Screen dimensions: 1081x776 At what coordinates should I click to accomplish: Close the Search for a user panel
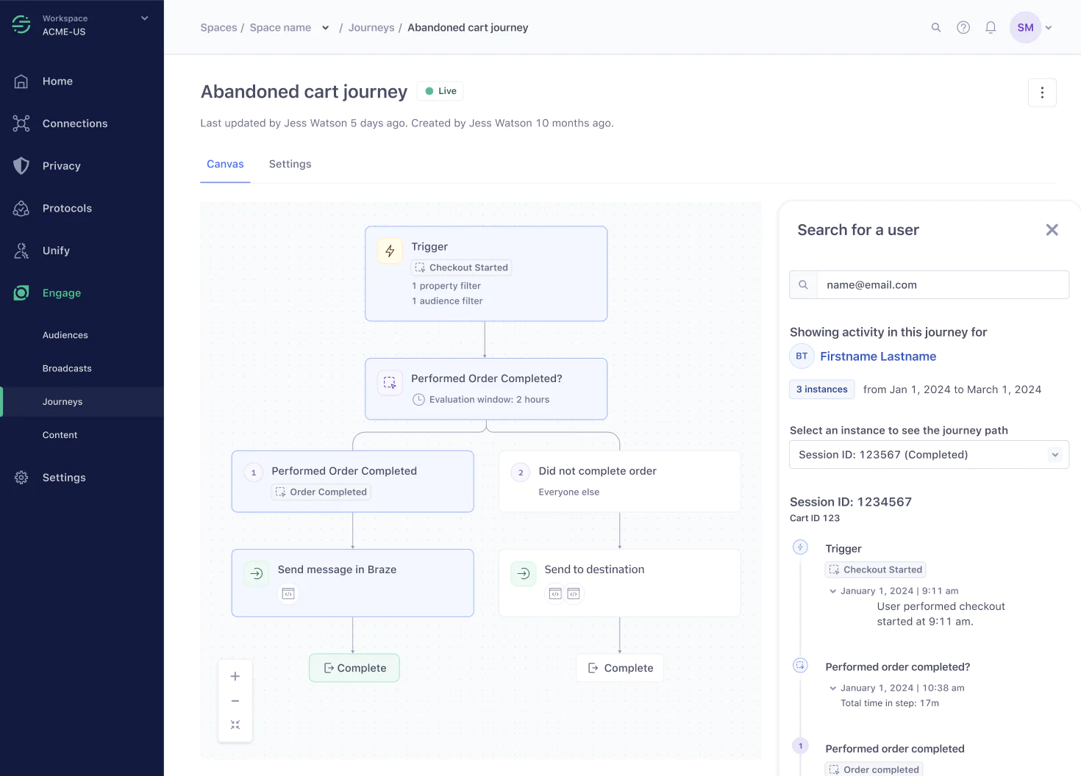pyautogui.click(x=1052, y=230)
